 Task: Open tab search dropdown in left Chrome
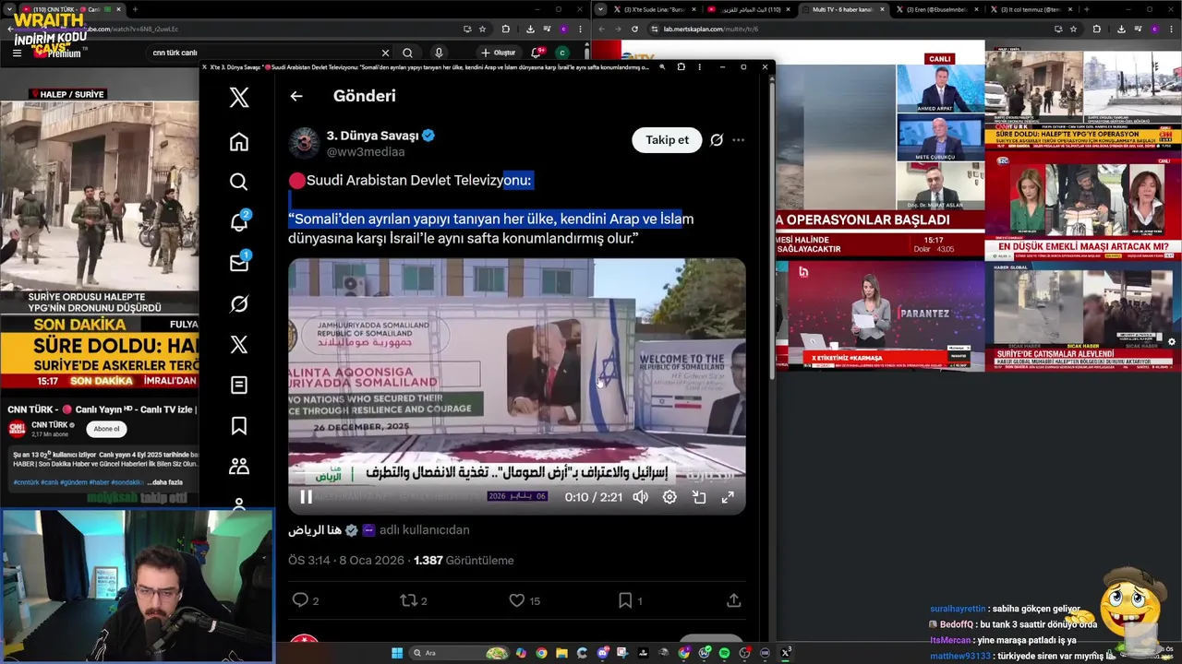[x=9, y=9]
